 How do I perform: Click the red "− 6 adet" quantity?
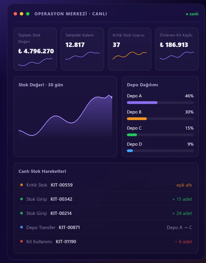(x=183, y=242)
